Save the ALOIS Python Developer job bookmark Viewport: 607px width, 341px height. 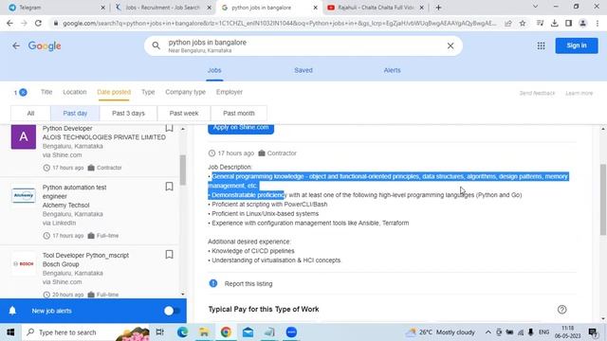[169, 128]
